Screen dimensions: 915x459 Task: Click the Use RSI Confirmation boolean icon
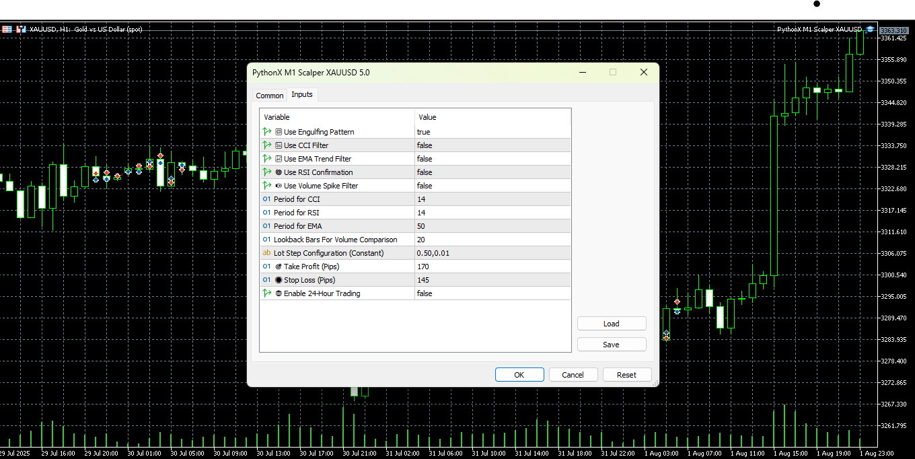pos(267,172)
